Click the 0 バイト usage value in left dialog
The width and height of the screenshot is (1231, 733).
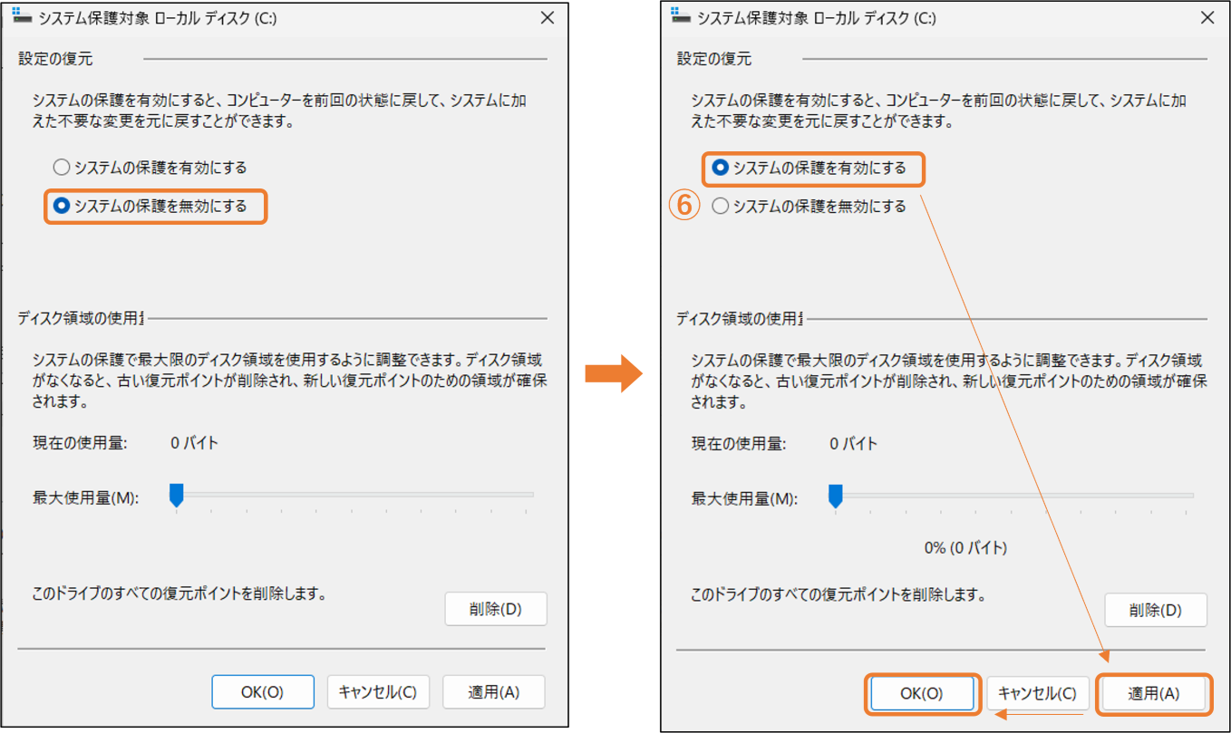[195, 443]
